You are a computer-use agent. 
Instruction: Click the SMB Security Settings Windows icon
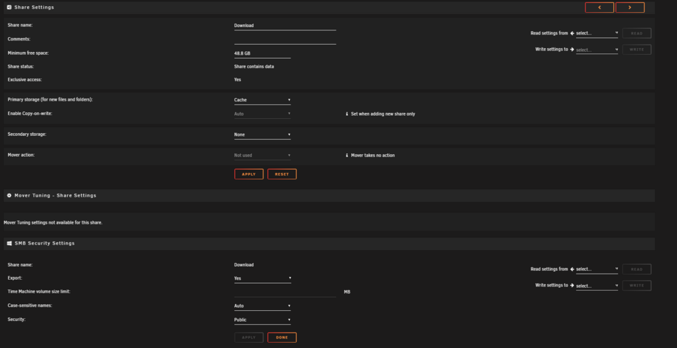9,243
